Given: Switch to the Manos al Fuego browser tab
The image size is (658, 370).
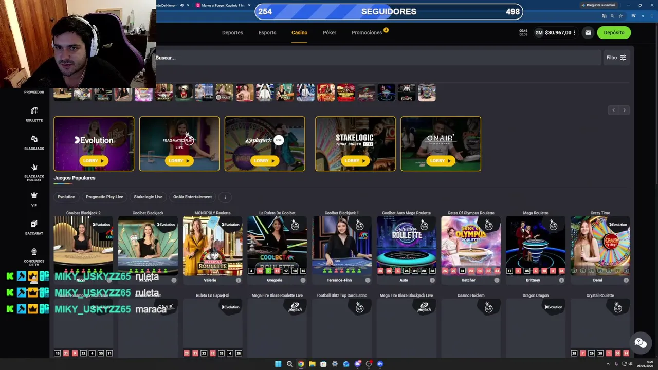Looking at the screenshot, I should (x=223, y=5).
